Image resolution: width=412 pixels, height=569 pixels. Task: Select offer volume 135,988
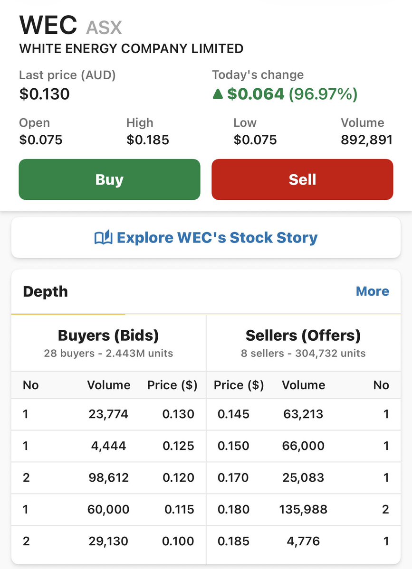click(303, 510)
